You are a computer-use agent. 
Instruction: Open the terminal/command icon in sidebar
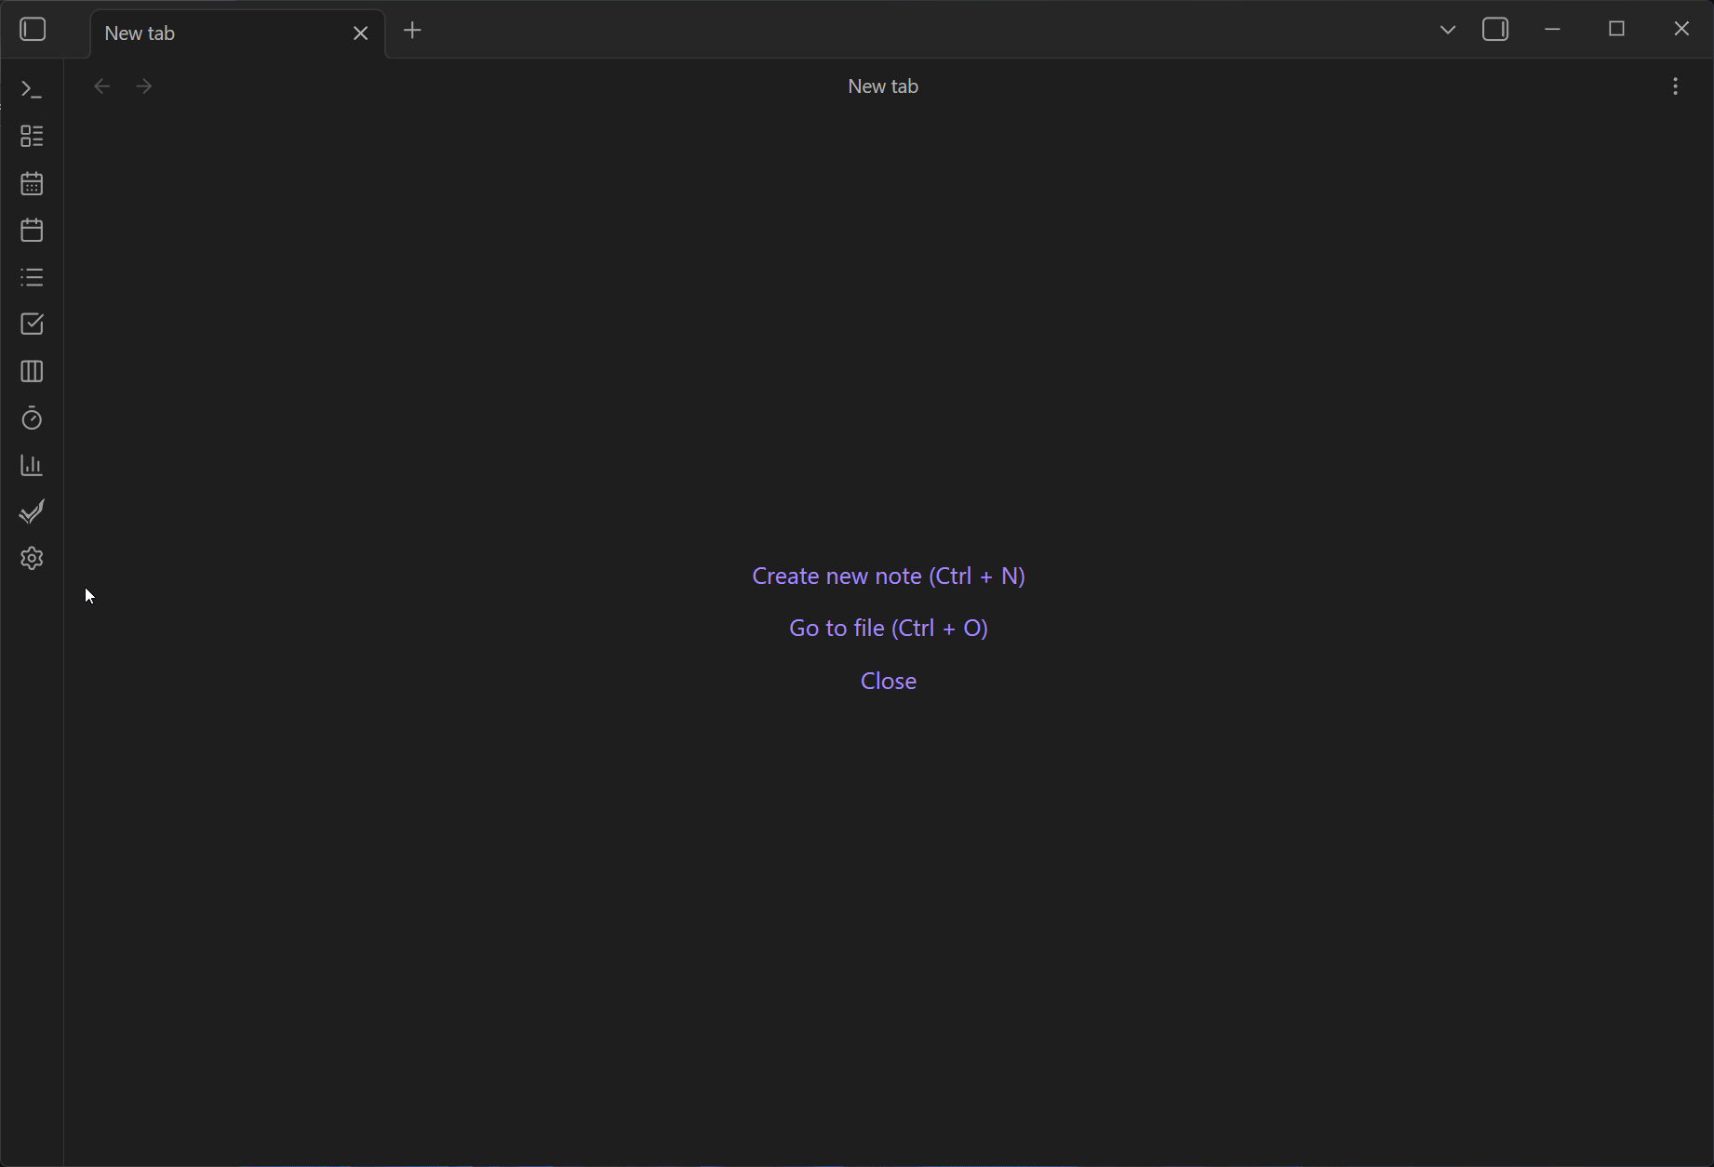tap(31, 88)
